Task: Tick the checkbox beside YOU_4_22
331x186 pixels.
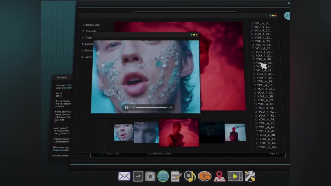Action: click(253, 37)
